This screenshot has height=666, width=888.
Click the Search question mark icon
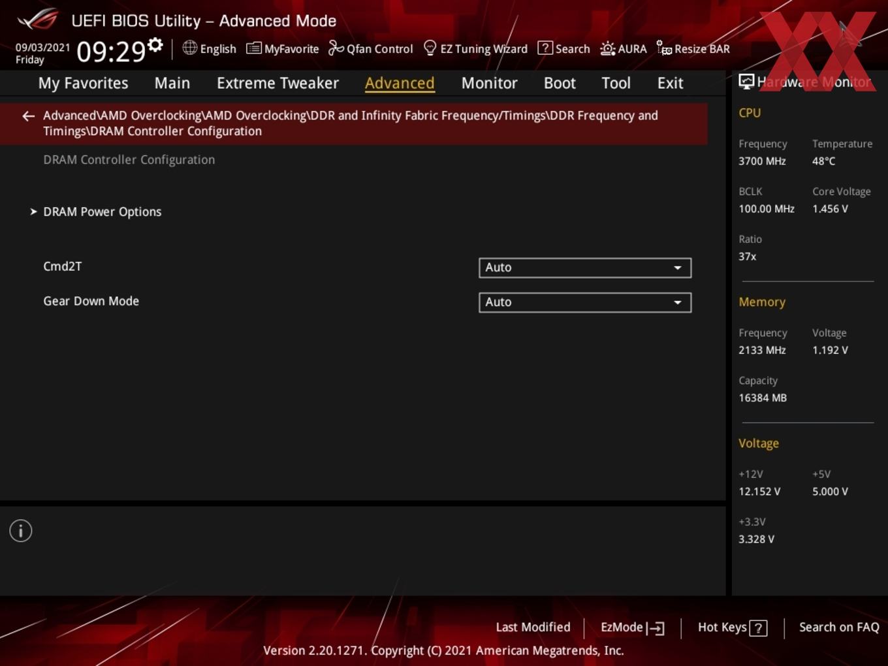click(545, 48)
